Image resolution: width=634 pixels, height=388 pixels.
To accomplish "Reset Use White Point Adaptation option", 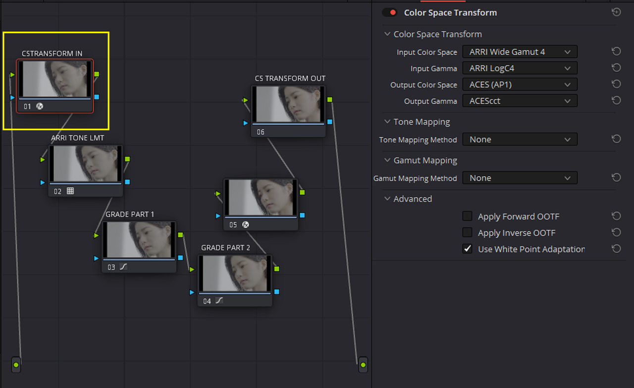I will tap(616, 249).
